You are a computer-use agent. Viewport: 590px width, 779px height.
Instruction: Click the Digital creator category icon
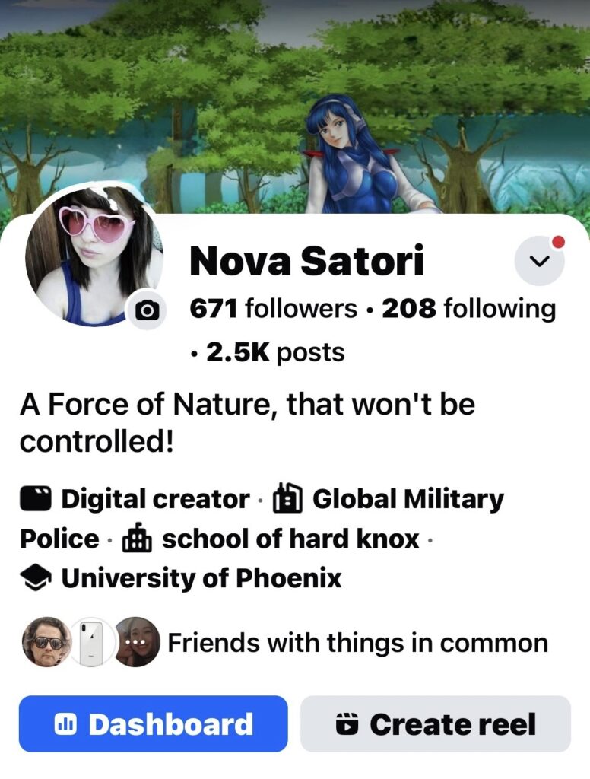click(36, 499)
